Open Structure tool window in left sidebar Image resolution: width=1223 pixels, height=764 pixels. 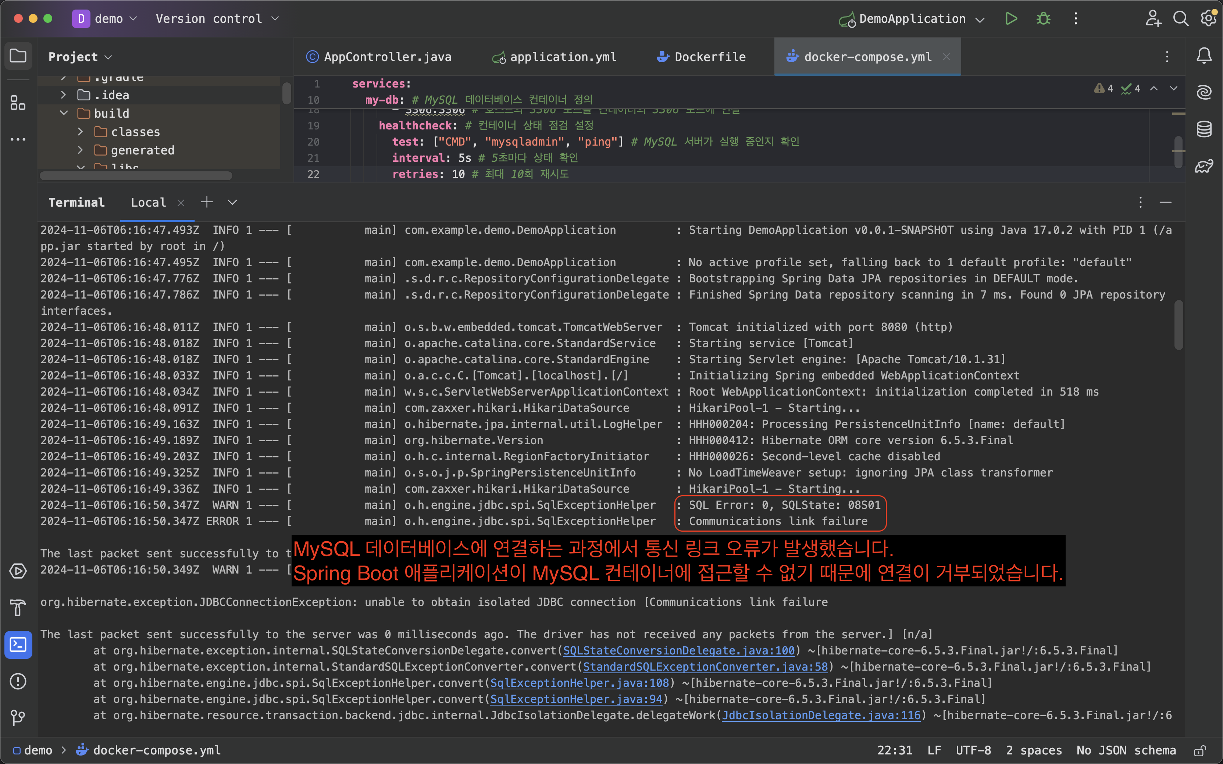18,103
